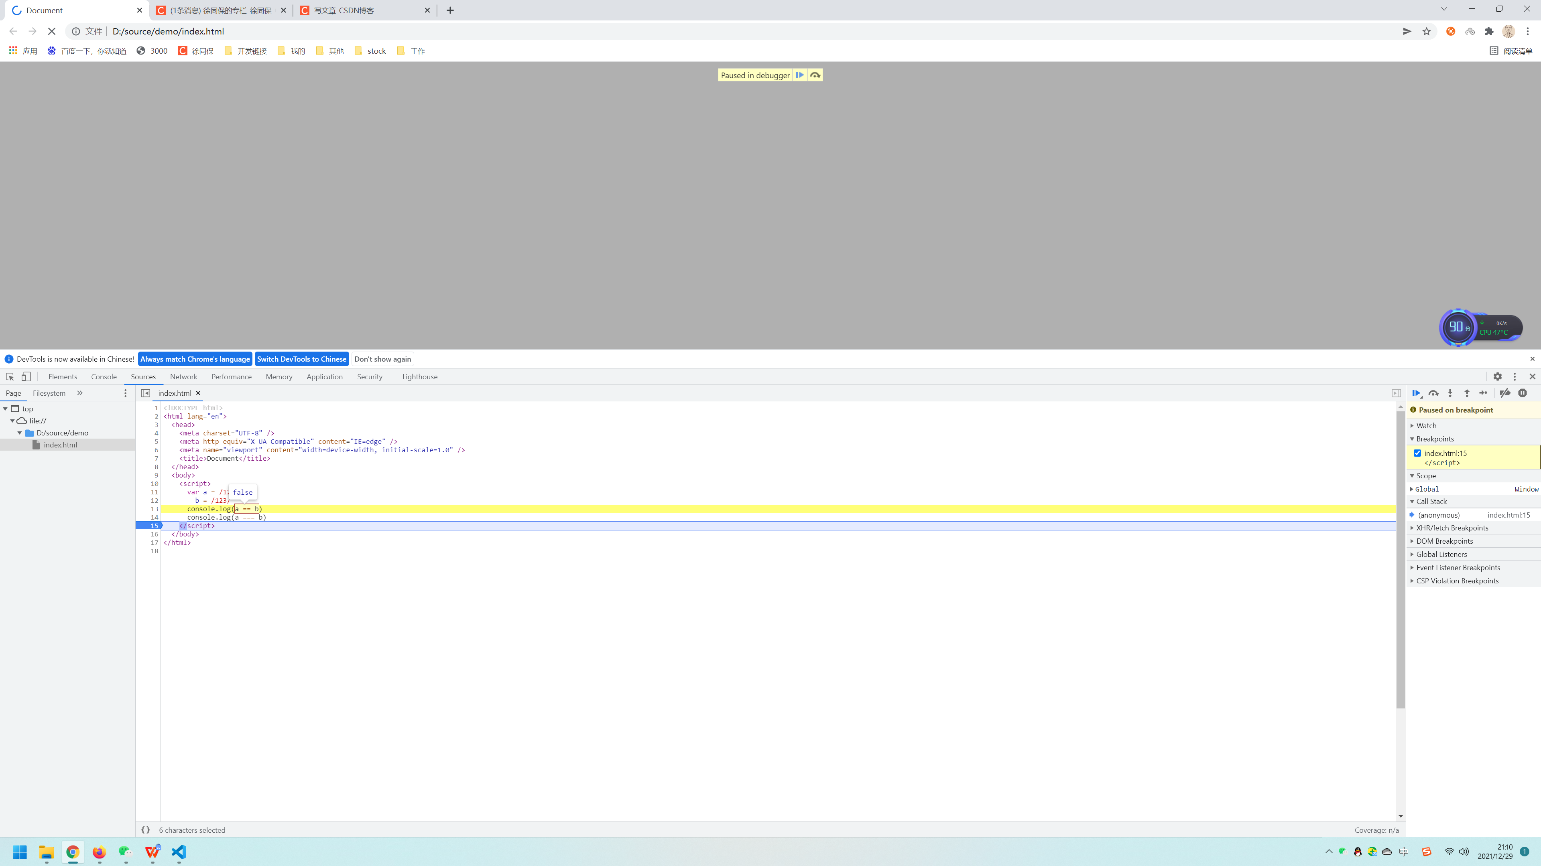Open DevTools settings gear
This screenshot has width=1541, height=866.
pos(1497,376)
